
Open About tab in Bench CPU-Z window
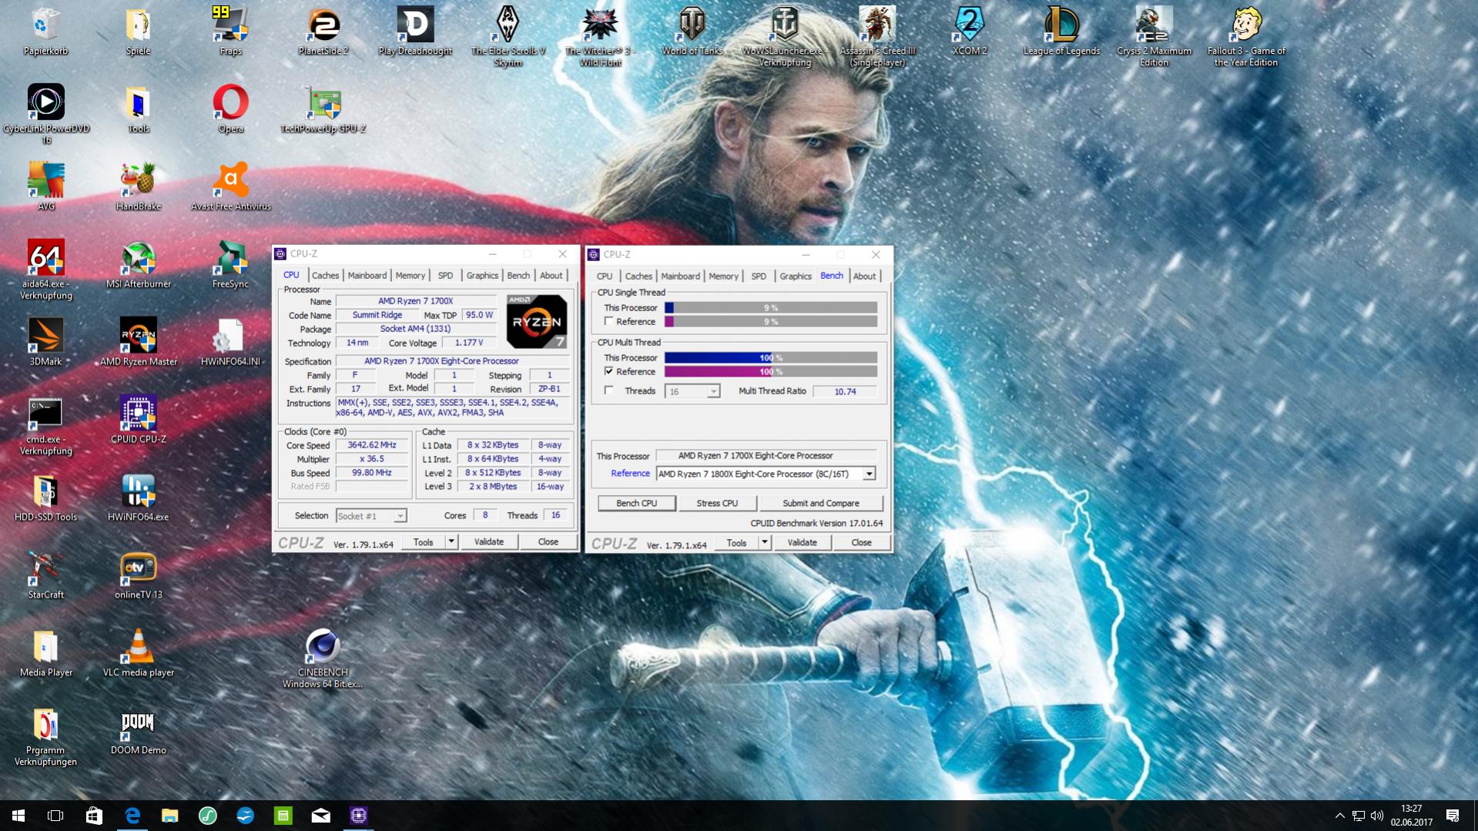coord(864,276)
